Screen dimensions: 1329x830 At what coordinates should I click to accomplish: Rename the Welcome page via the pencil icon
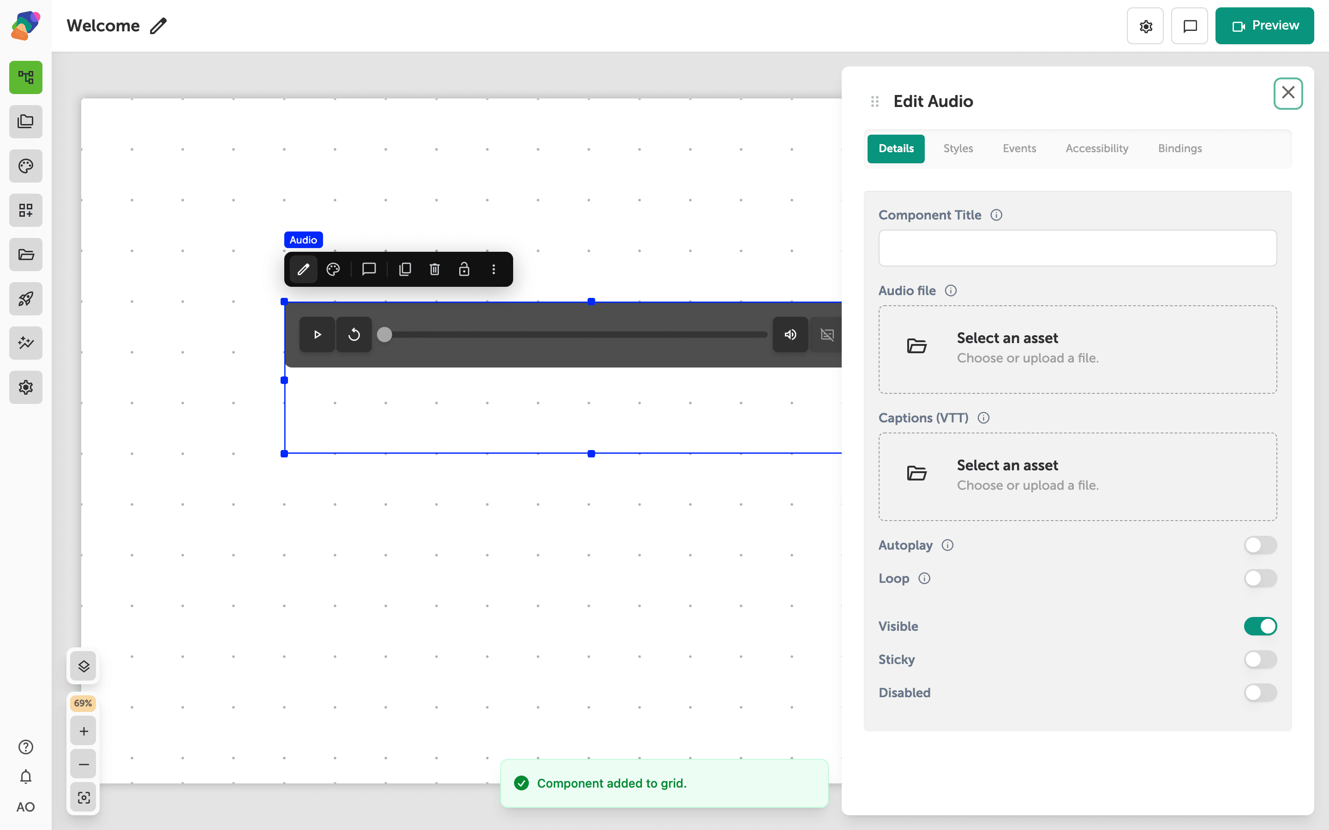click(158, 26)
